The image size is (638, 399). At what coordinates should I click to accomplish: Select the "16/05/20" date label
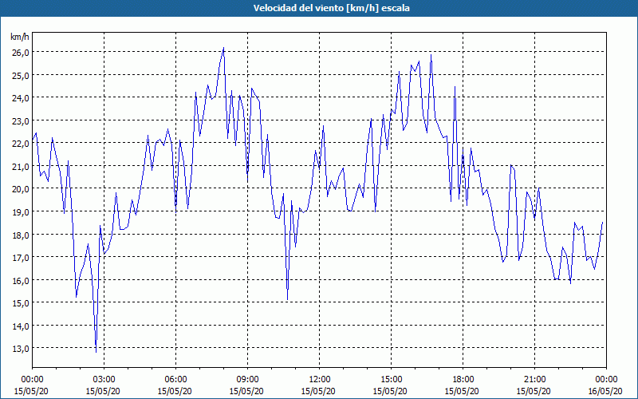point(606,391)
